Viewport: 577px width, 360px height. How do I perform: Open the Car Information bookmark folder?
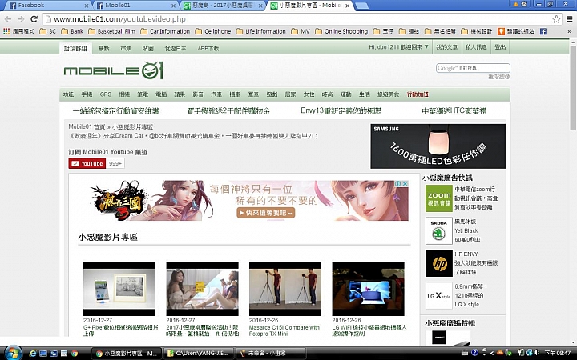[165, 31]
